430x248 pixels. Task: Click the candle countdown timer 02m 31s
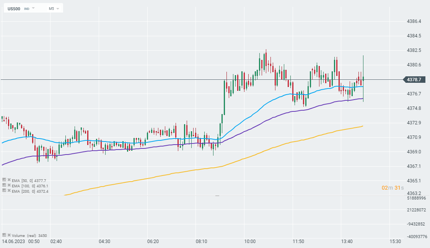pos(393,188)
